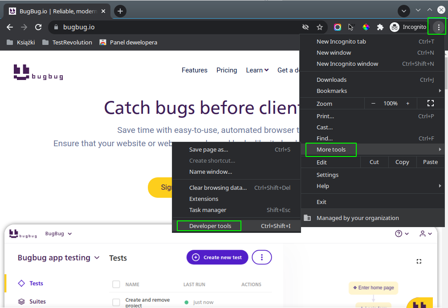Open the color wheel extension icon

(x=366, y=27)
